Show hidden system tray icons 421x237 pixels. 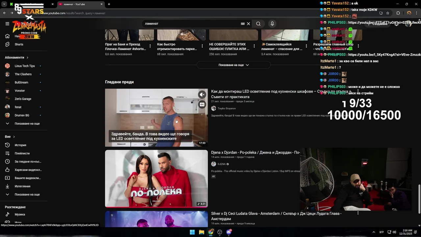374,232
